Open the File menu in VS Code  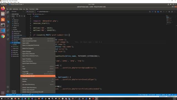tap(7, 9)
